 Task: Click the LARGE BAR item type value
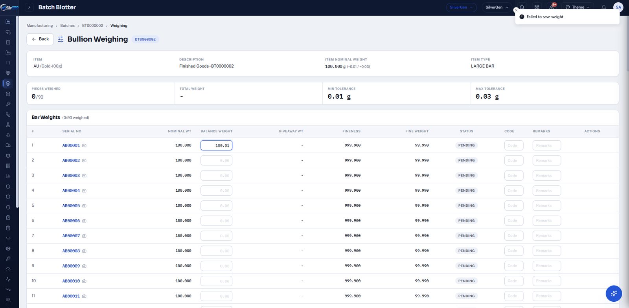click(483, 66)
